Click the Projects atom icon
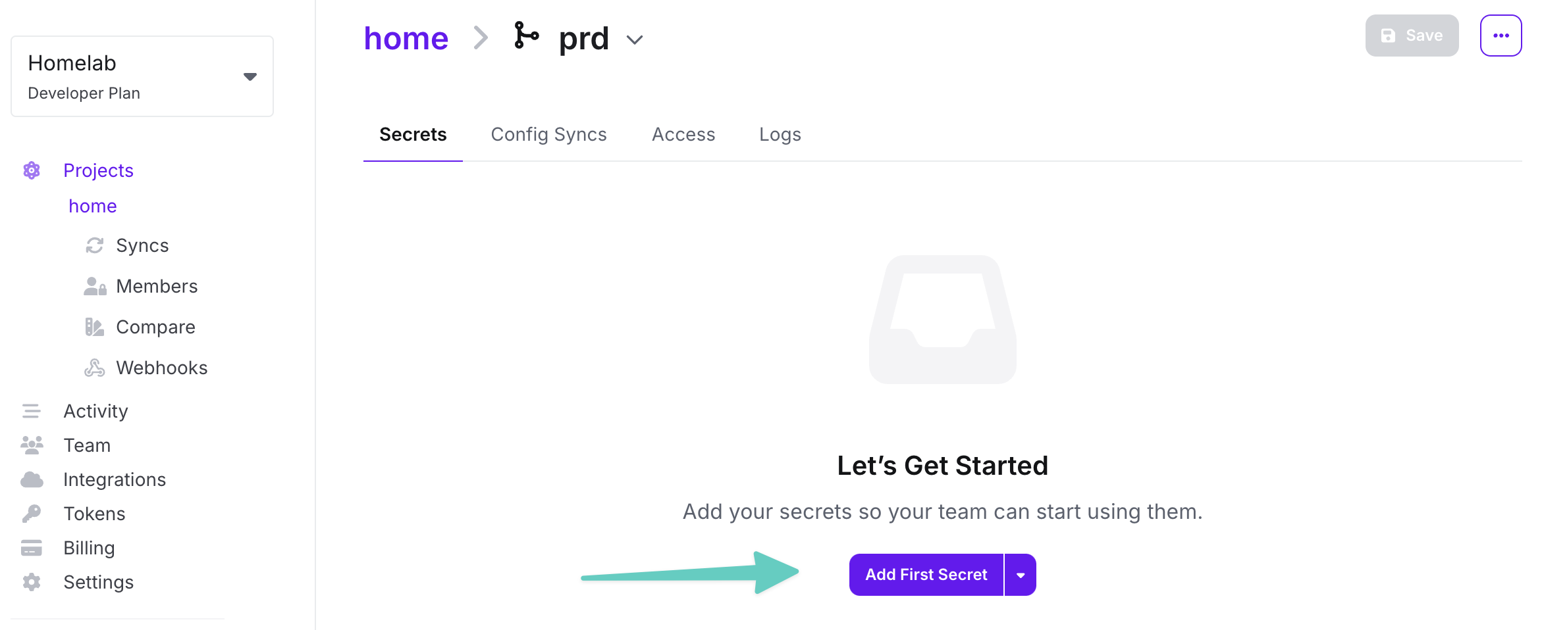The image size is (1542, 630). (32, 170)
